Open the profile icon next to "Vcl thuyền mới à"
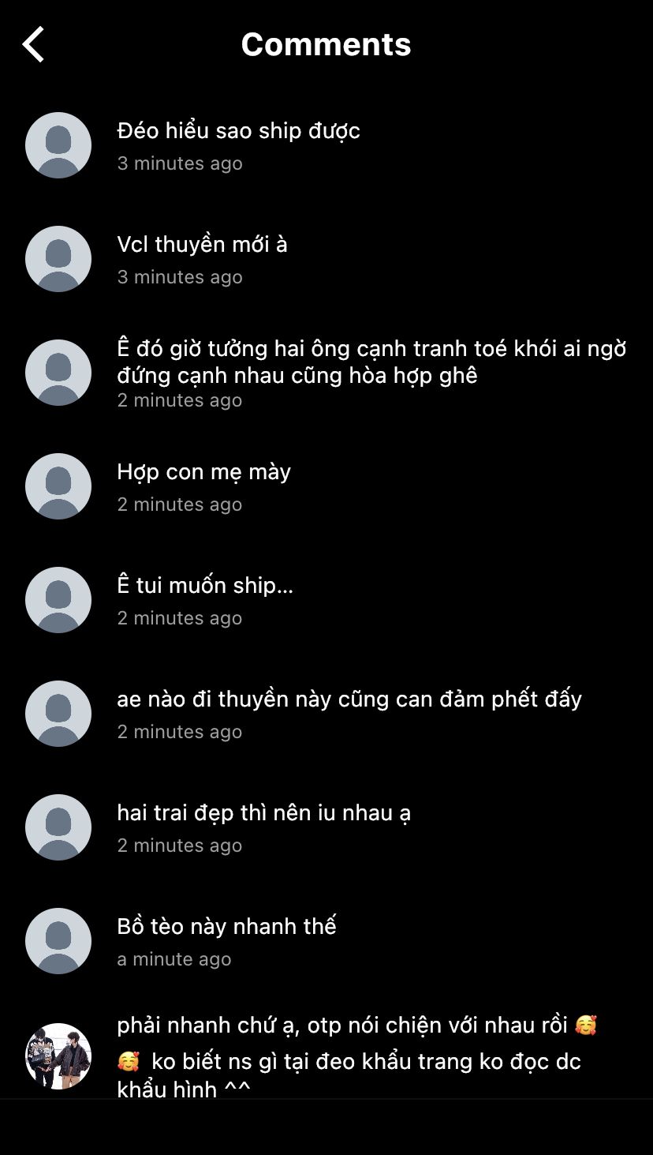The image size is (653, 1155). coord(58,259)
